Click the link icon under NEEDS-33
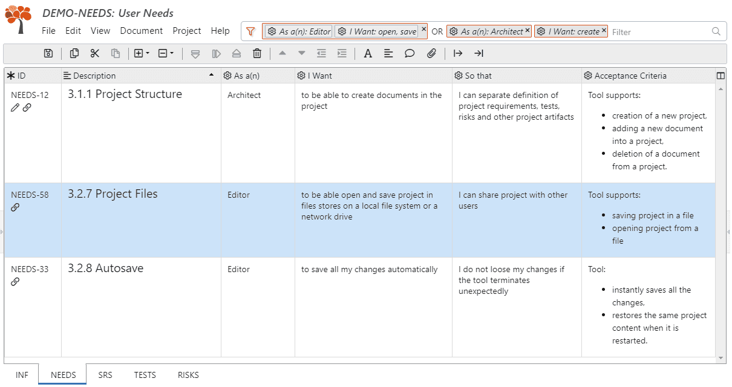The width and height of the screenshot is (732, 387). (x=16, y=282)
